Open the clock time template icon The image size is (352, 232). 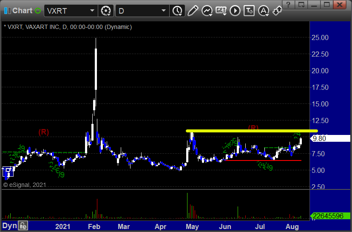(x=177, y=11)
